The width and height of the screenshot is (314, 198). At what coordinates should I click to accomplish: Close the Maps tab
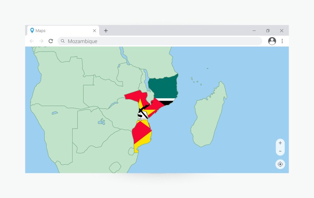tap(94, 30)
